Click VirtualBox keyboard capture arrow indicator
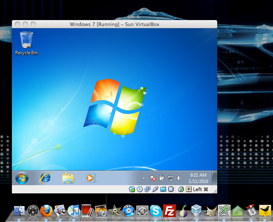 click(x=189, y=189)
